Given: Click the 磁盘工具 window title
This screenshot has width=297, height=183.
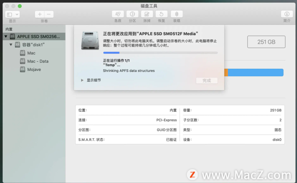Looking at the screenshot, I should (x=149, y=6).
